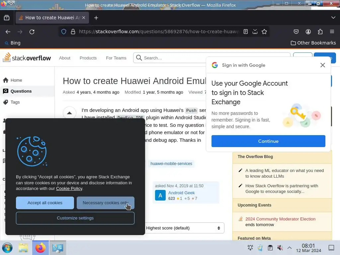This screenshot has width=340, height=255.
Task: Bookmark this page with the star icon
Action: [x=264, y=32]
